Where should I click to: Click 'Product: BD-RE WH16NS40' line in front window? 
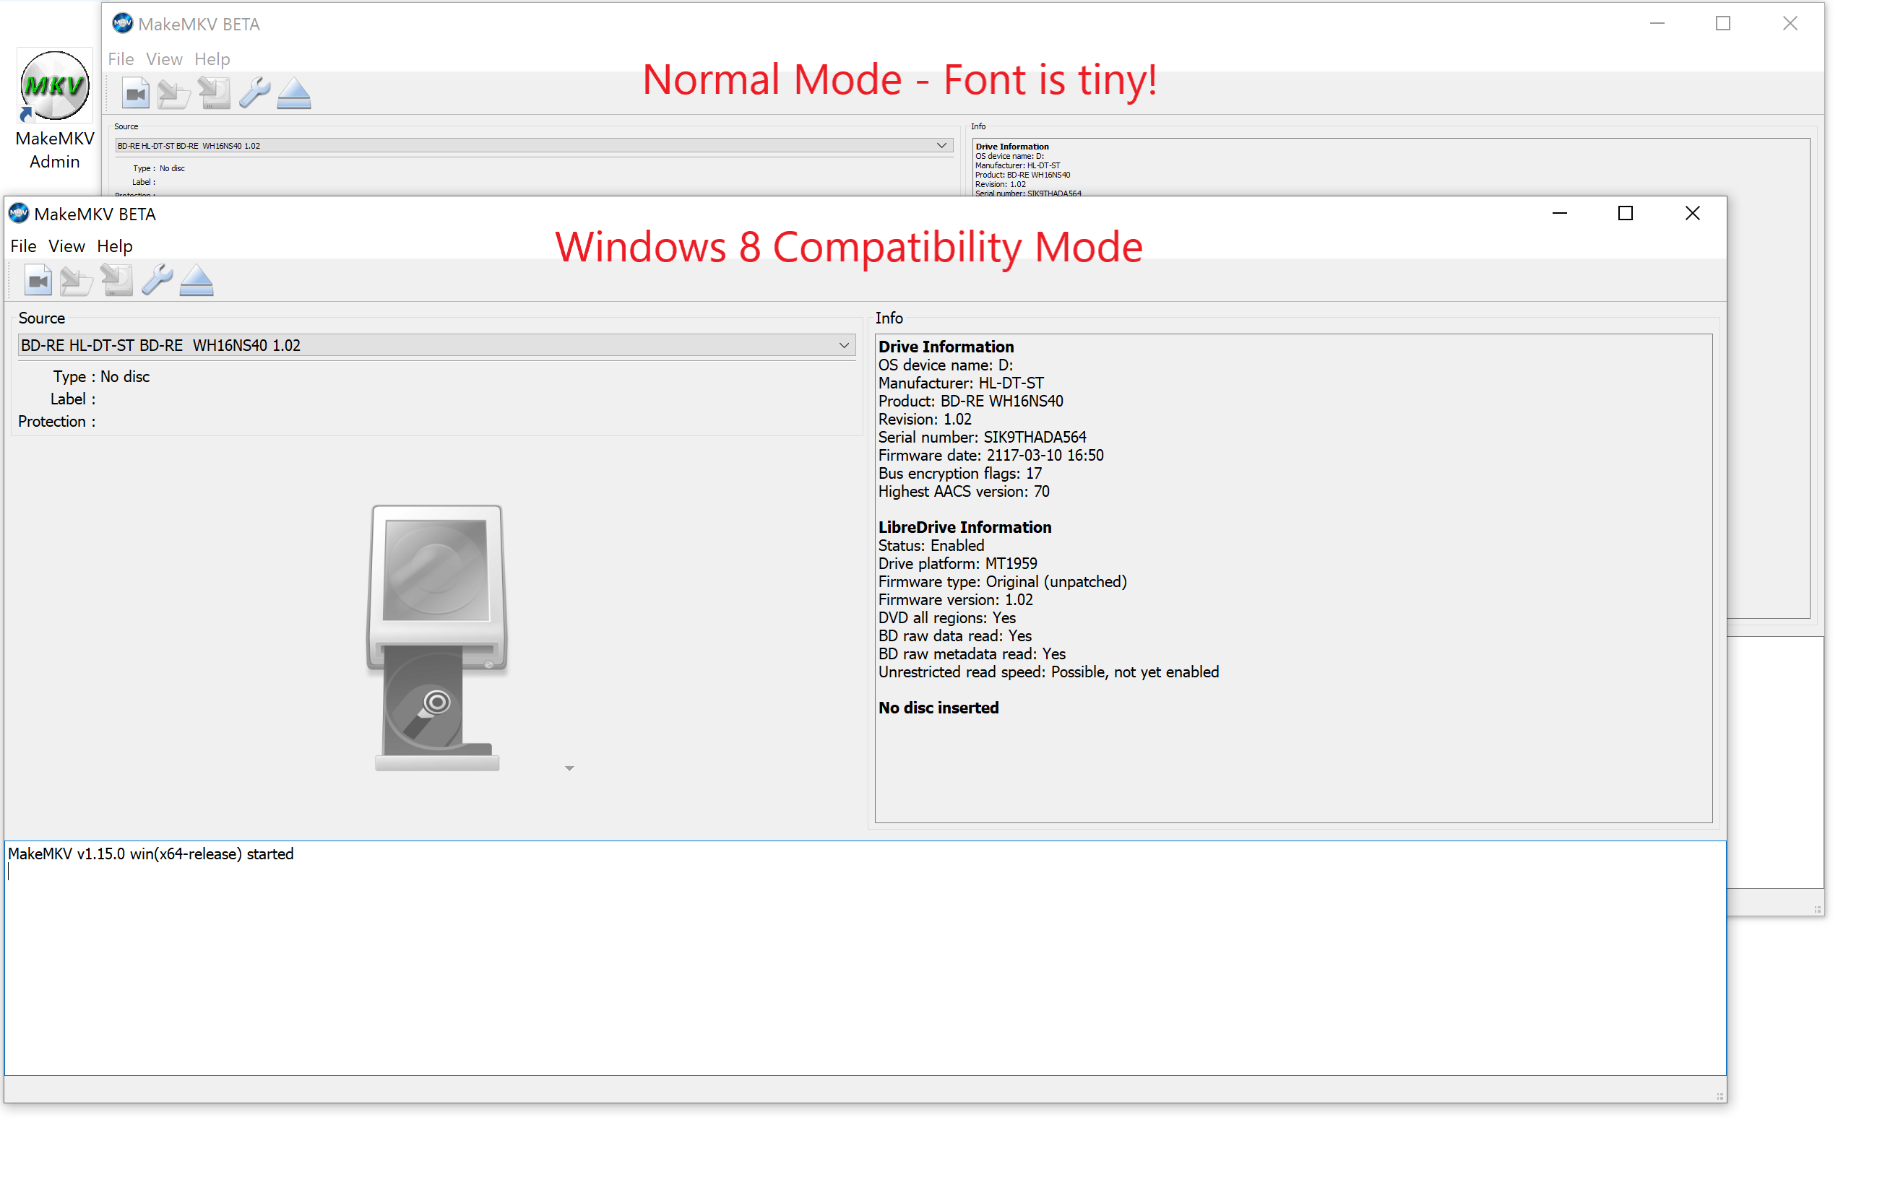coord(970,401)
